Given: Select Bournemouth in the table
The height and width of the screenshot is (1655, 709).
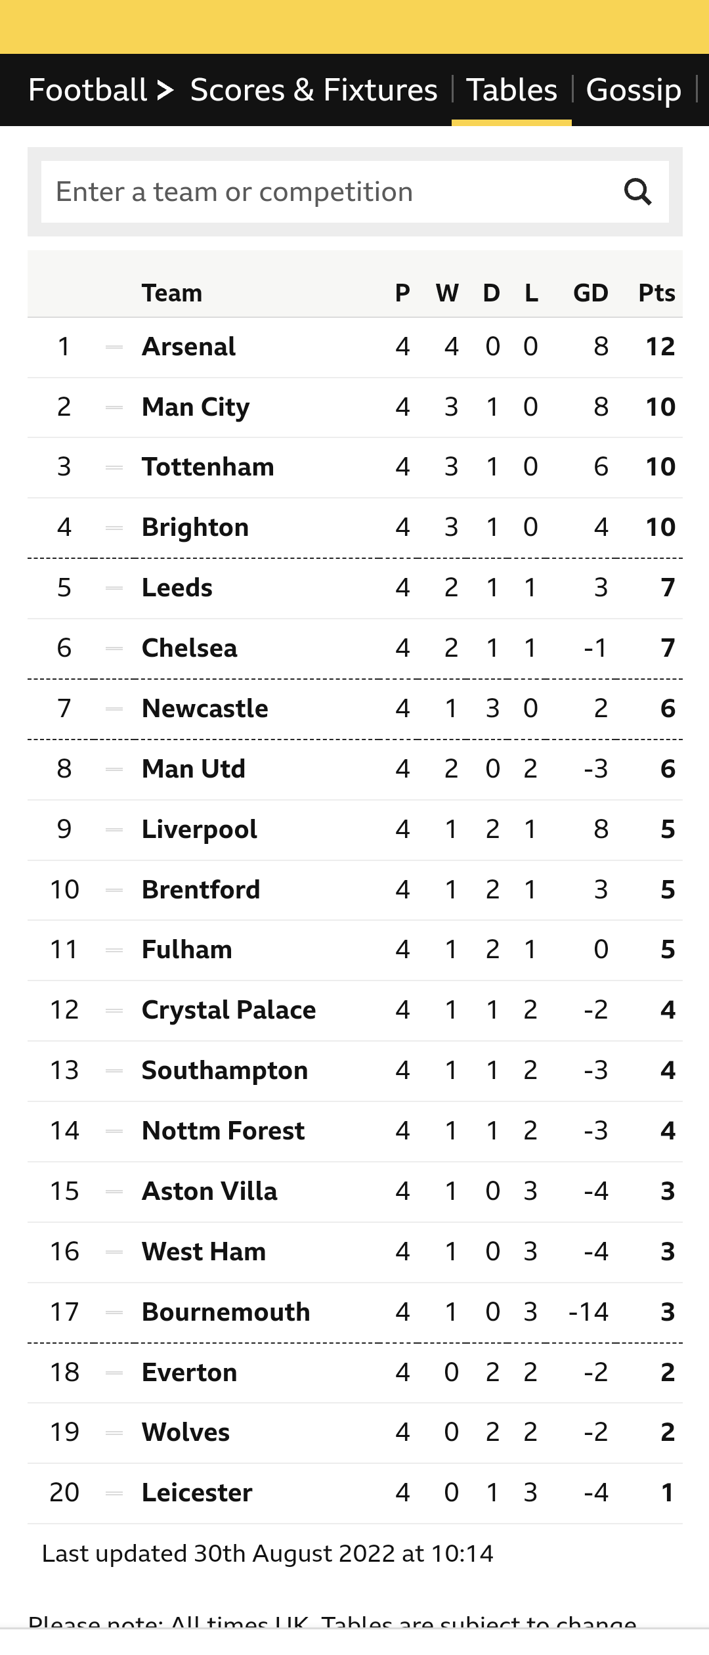Looking at the screenshot, I should pos(226,1312).
